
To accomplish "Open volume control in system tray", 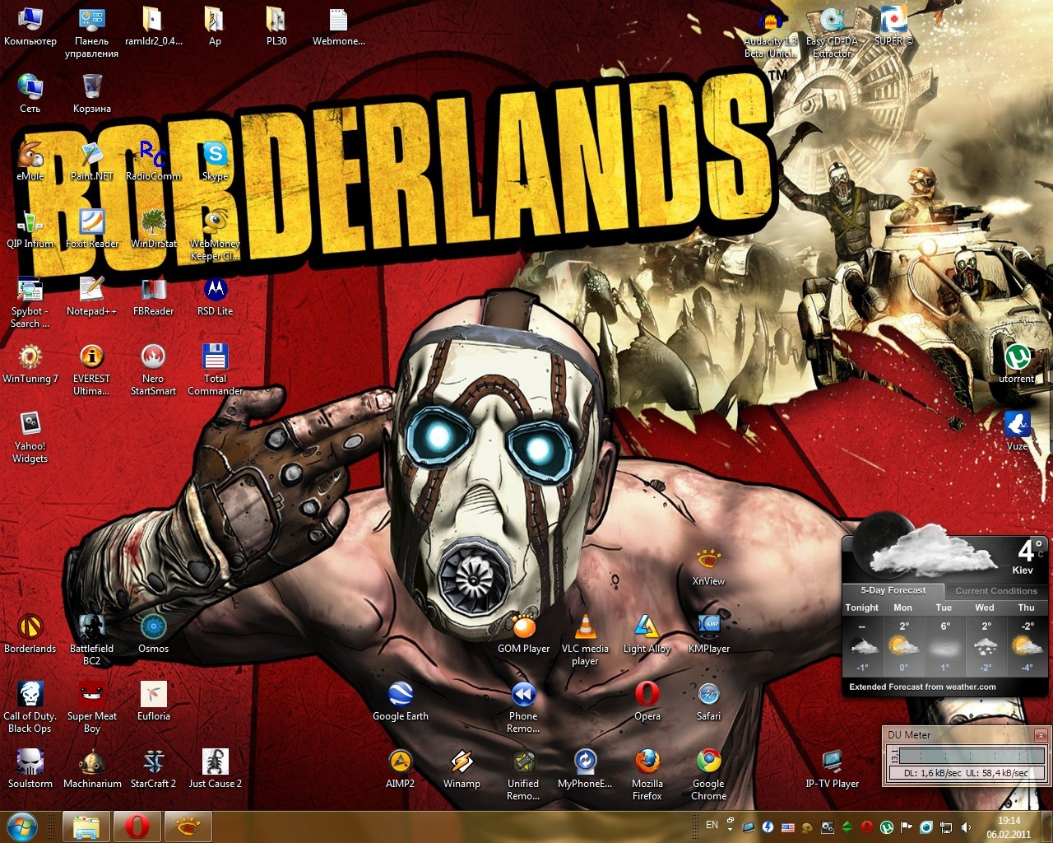I will [966, 827].
